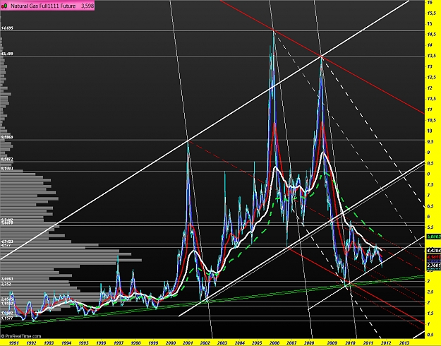Click year 2008 on time axis
This screenshot has height=346, width=441.
point(309,343)
